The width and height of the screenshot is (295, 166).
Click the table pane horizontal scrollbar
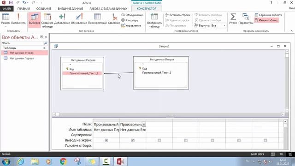[168, 114]
